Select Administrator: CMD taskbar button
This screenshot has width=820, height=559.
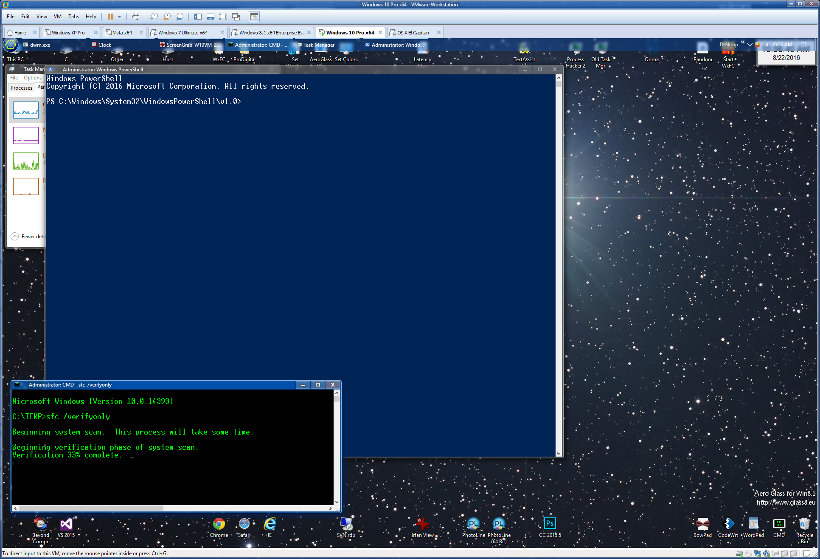tap(258, 45)
